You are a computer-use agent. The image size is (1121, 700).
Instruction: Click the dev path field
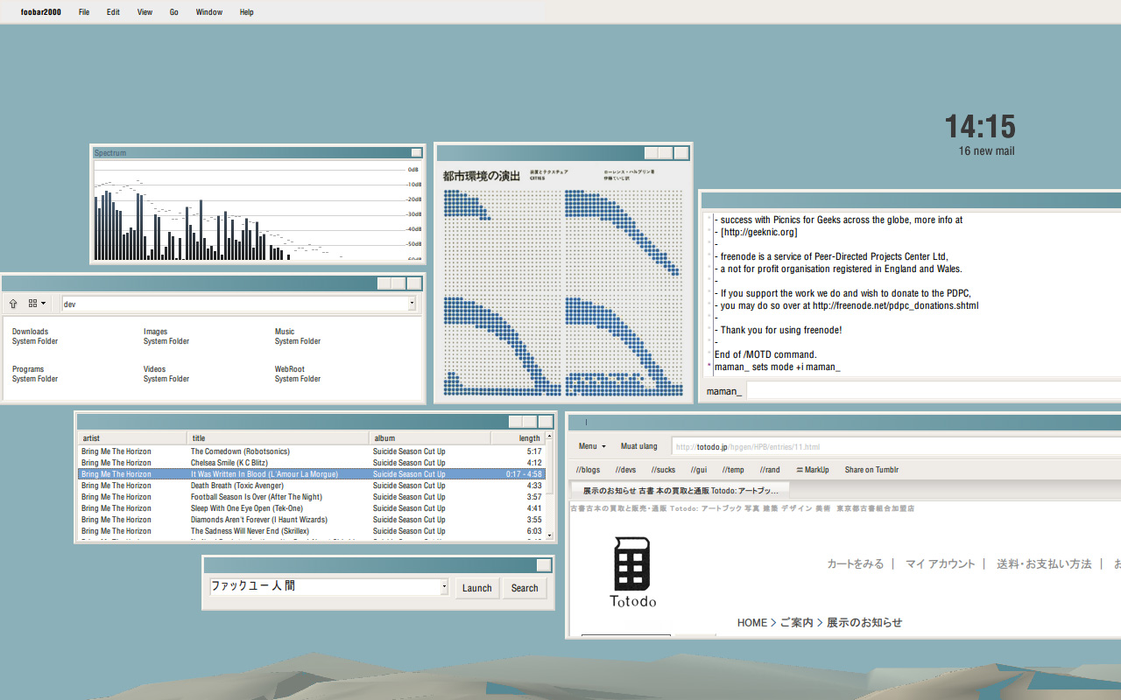235,304
